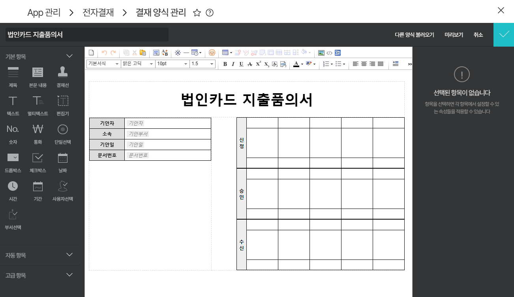
Task: Add a 단일선택 radio selection item
Action: pos(63,133)
